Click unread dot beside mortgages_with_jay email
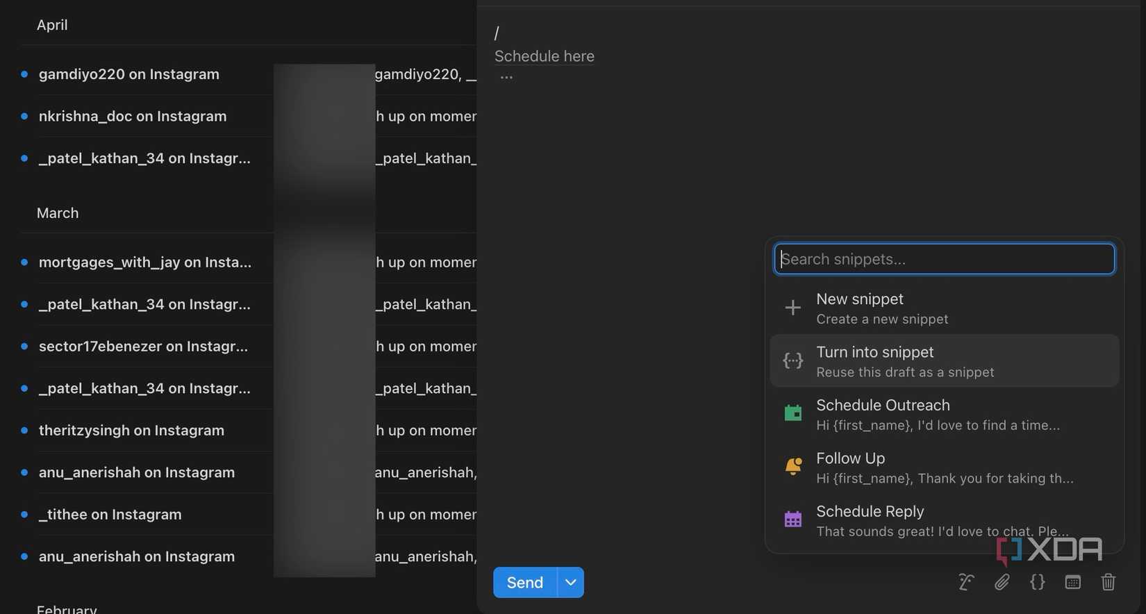This screenshot has height=614, width=1146. tap(24, 263)
